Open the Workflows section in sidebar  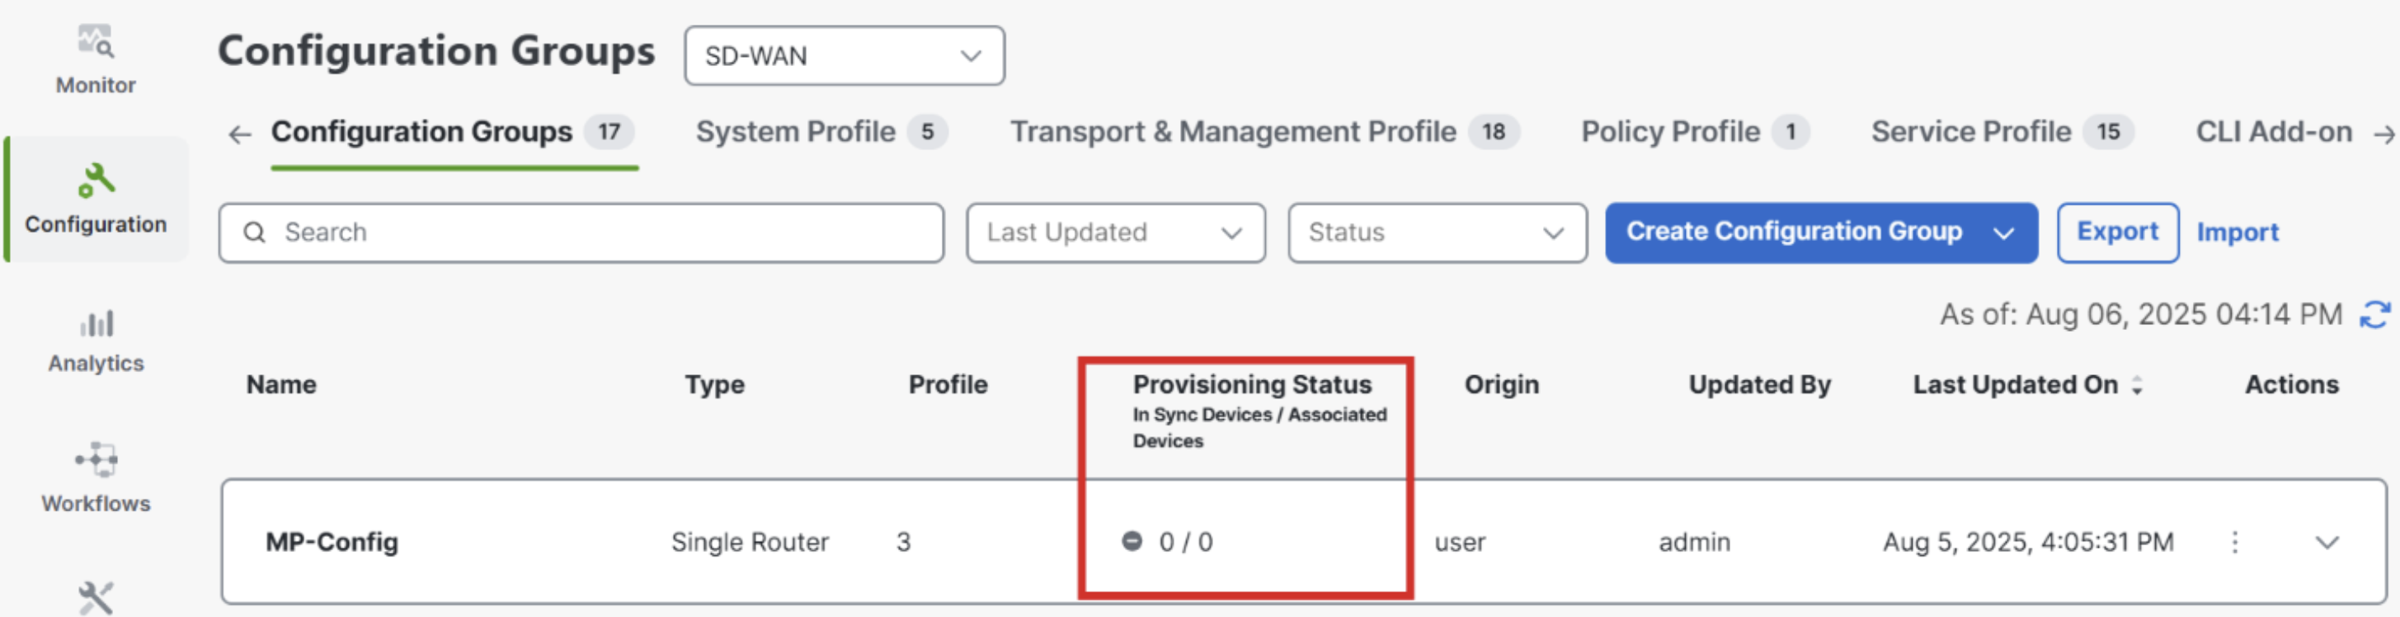click(x=96, y=479)
